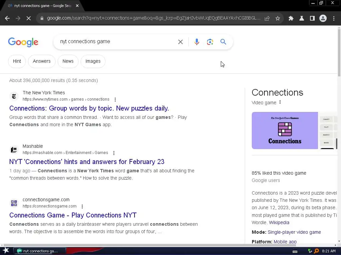Click the horizontal scrollbar at bottom
This screenshot has height=255, width=341.
click(x=149, y=245)
